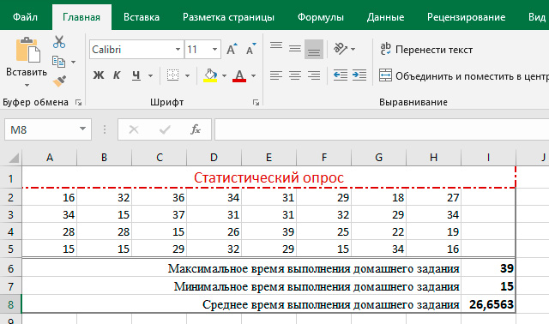The image size is (549, 324).
Task: Increase font size with large A icon
Action: [x=232, y=50]
